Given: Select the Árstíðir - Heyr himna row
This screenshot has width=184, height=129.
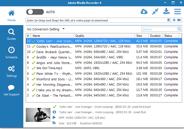Looking at the screenshot, I should 104,57.
